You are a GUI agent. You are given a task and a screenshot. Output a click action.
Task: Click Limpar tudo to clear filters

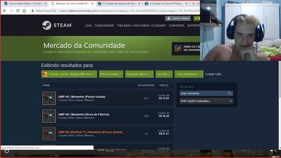(213, 74)
